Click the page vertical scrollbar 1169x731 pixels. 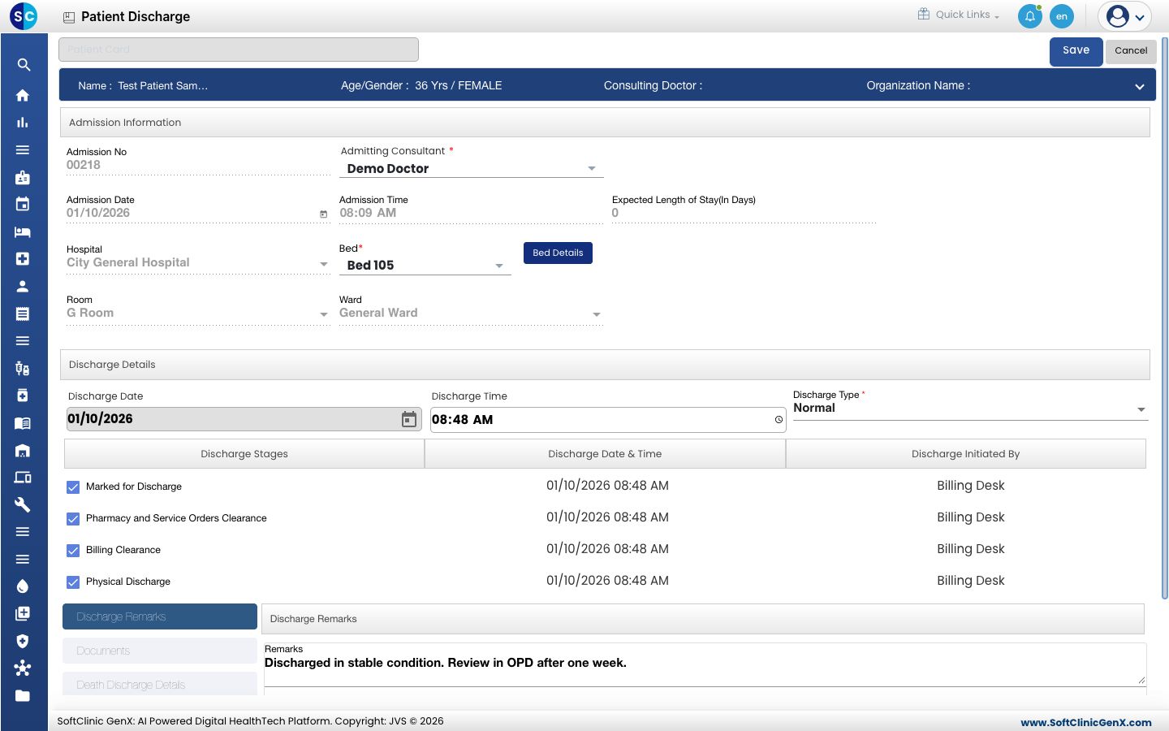click(1166, 317)
